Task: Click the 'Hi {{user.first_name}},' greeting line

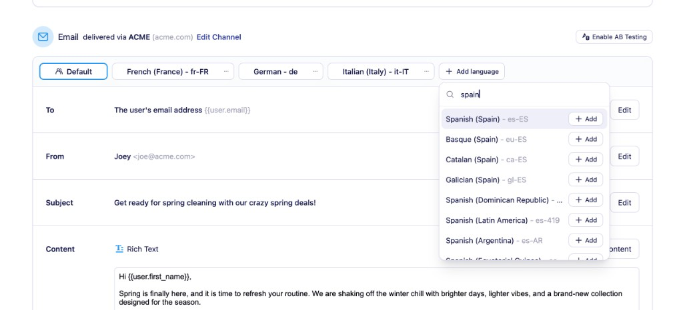Action: pos(155,277)
